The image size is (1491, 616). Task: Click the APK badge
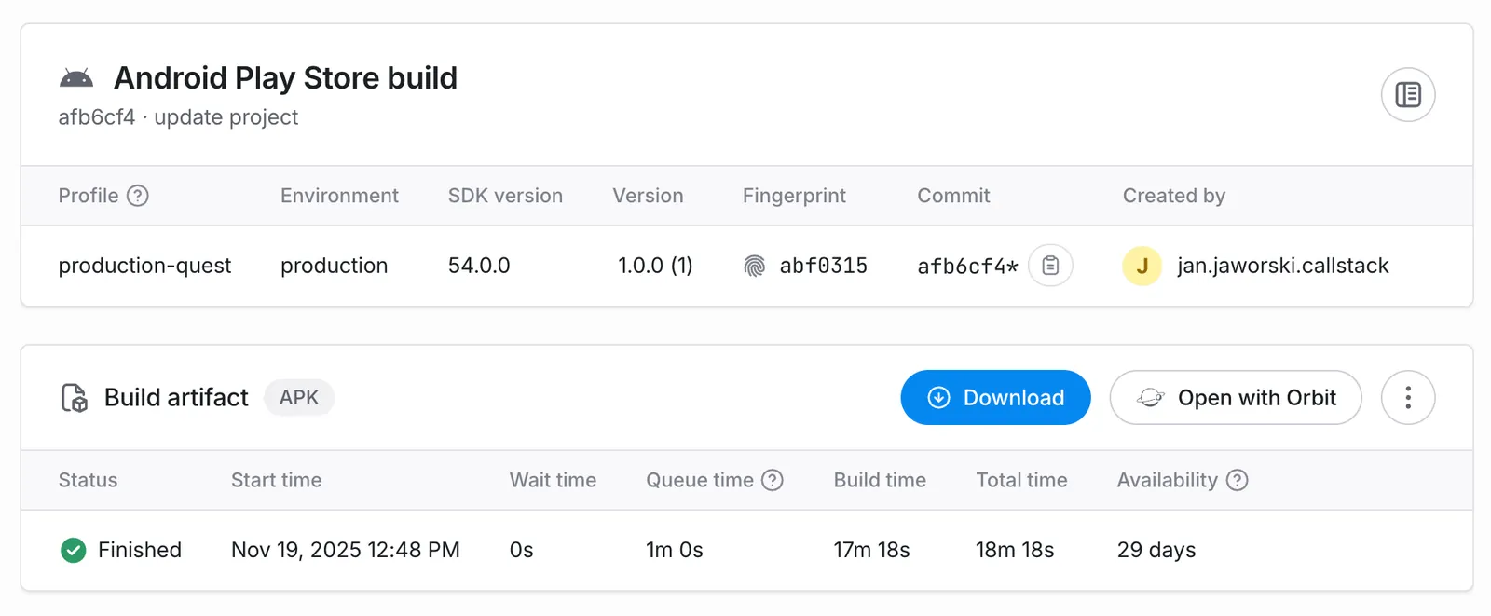299,398
